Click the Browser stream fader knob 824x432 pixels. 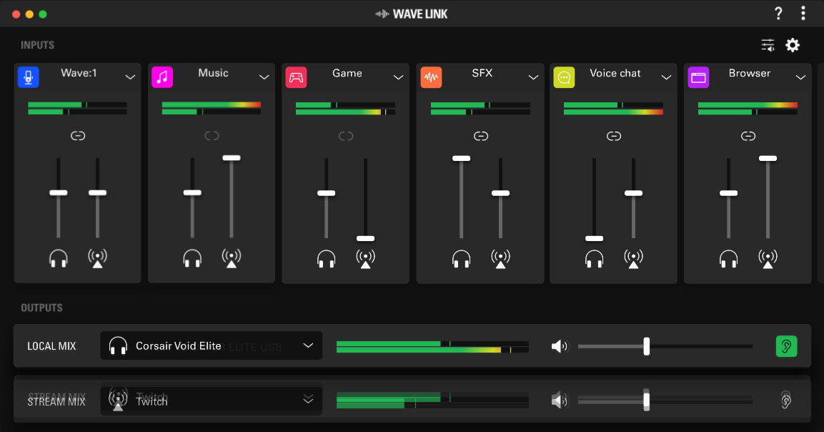[x=768, y=158]
